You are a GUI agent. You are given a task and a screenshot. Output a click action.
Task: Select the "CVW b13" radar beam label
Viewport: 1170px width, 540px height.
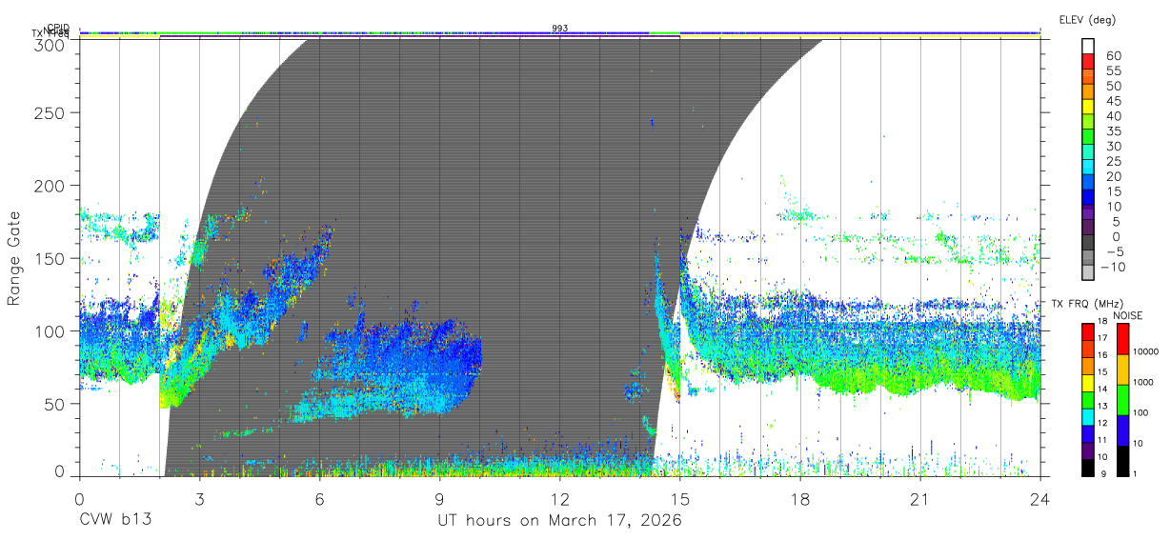point(115,521)
